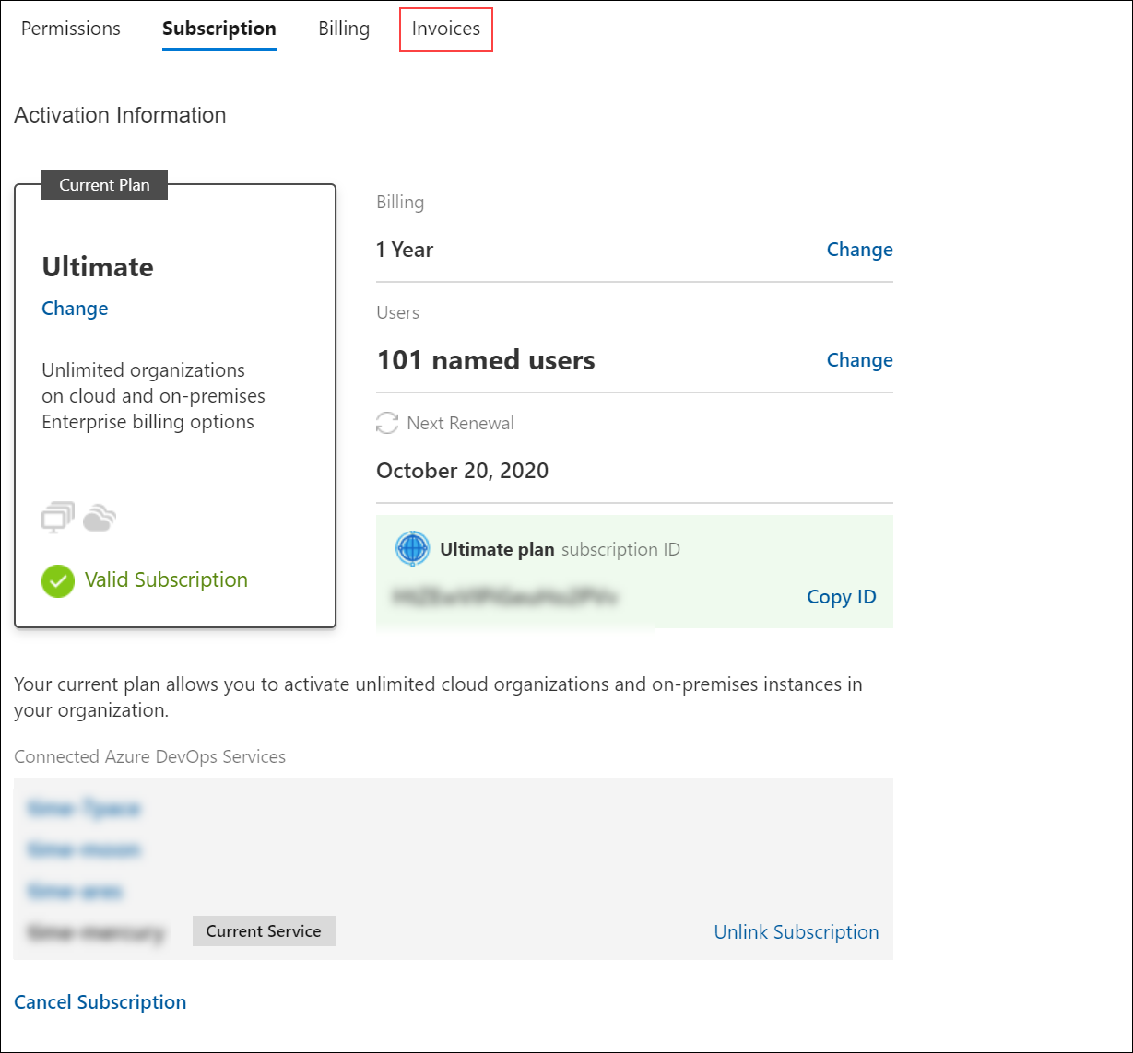
Task: Select the Subscription tab
Action: [219, 29]
